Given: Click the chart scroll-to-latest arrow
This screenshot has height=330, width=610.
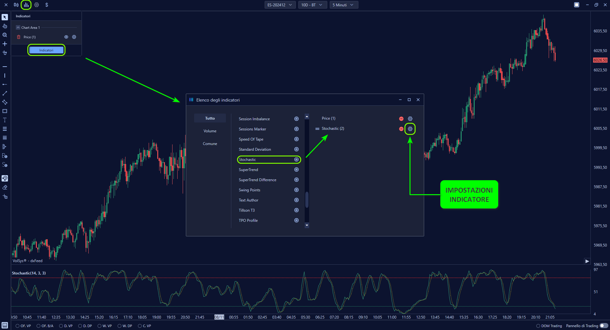Looking at the screenshot, I should [x=587, y=261].
